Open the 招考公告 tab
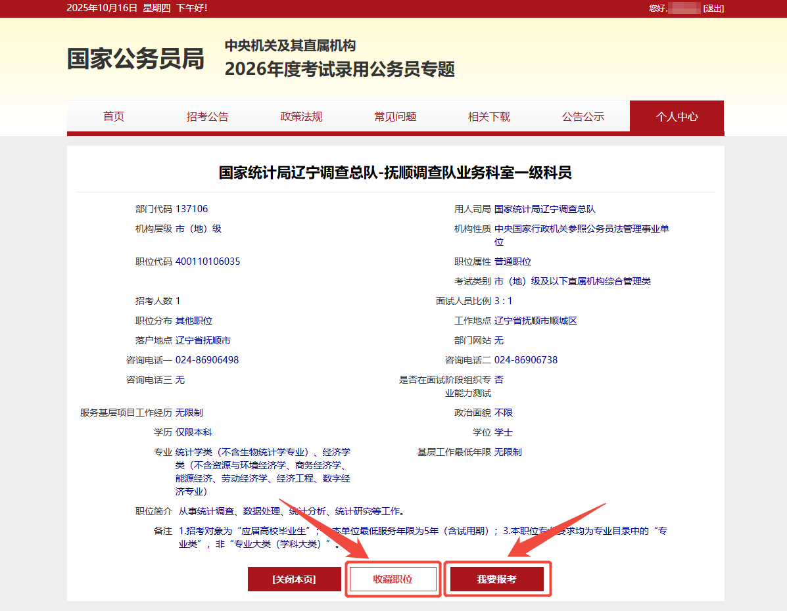The height and width of the screenshot is (611, 787). [x=207, y=117]
